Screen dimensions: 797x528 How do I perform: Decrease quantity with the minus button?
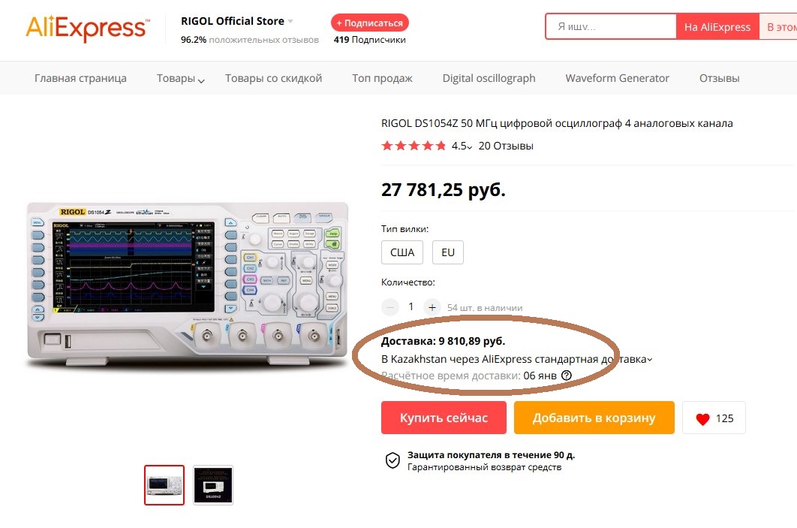(x=389, y=307)
